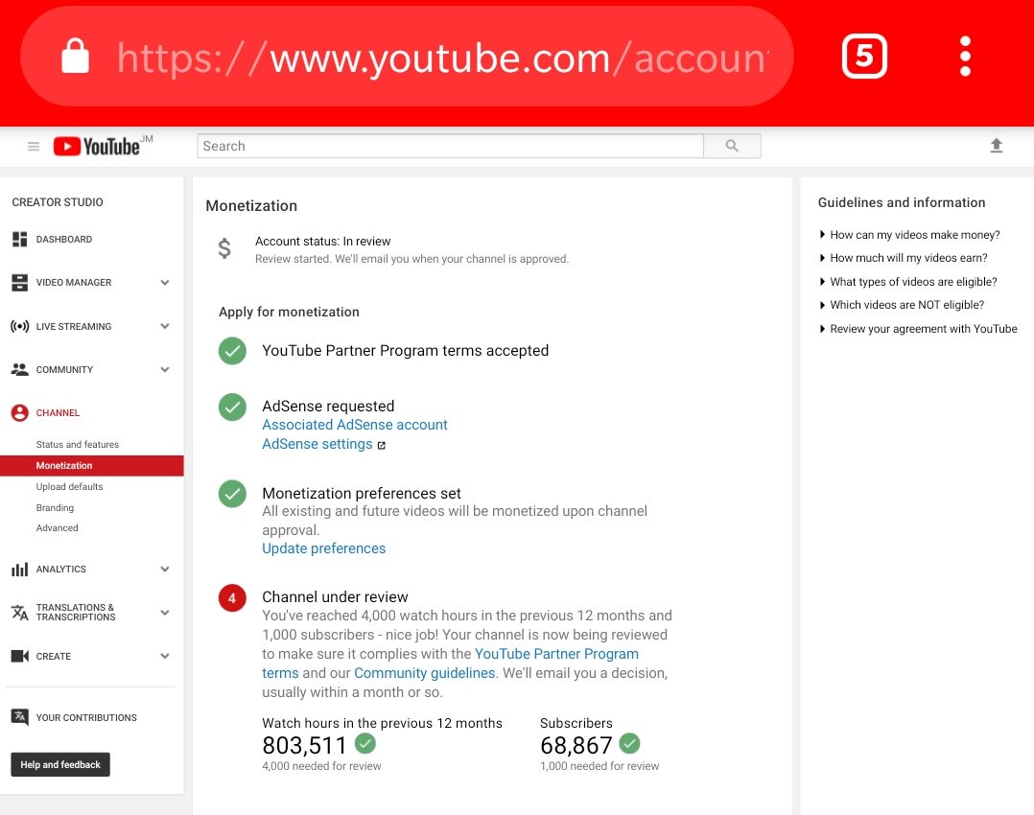The image size is (1034, 815).
Task: Click the CREATOR STUDIO heading
Action: click(58, 201)
